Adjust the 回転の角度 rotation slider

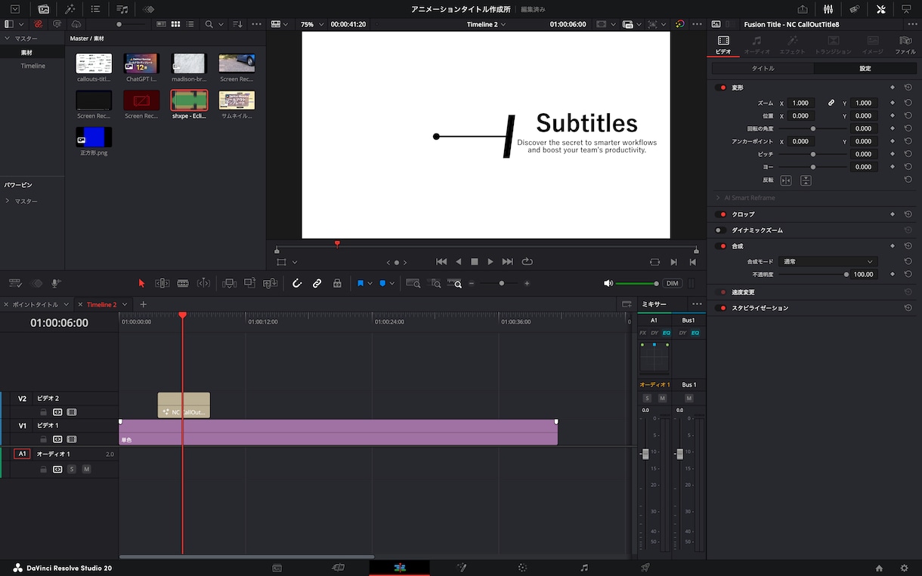point(813,128)
